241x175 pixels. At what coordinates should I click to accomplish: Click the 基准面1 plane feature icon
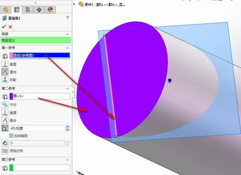click(x=4, y=18)
